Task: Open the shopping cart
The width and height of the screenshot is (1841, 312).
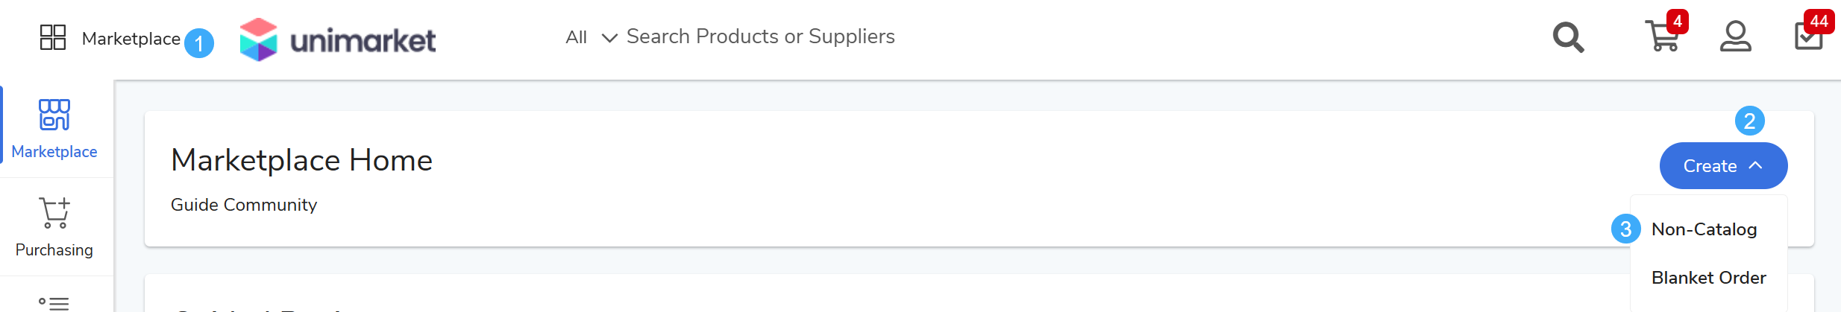Action: click(1663, 36)
